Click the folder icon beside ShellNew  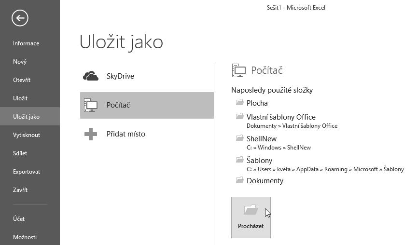click(x=239, y=138)
